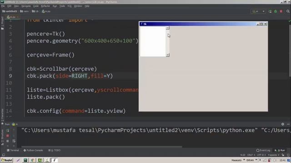Click the CRLF line separator status entry
291x163 pixels.
pos(251,155)
